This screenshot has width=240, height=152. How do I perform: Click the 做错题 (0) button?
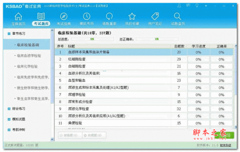click(x=70, y=135)
